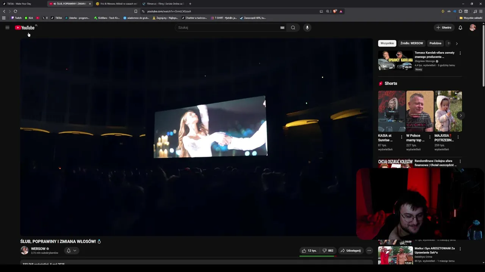Open the Usterka bookmark
Image resolution: width=485 pixels, height=272 pixels.
[x=77, y=18]
